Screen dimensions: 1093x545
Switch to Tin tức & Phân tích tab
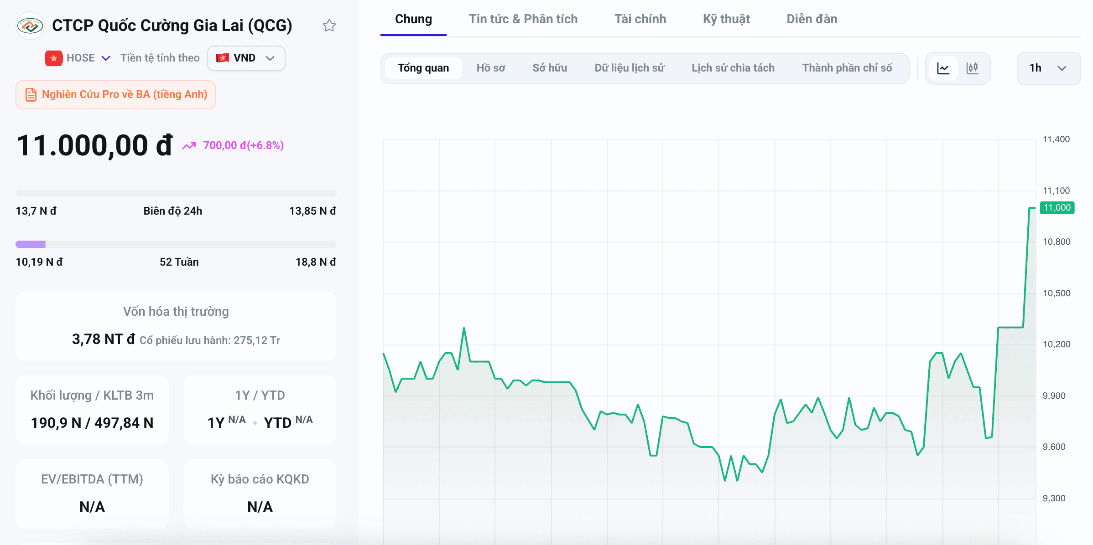(523, 19)
